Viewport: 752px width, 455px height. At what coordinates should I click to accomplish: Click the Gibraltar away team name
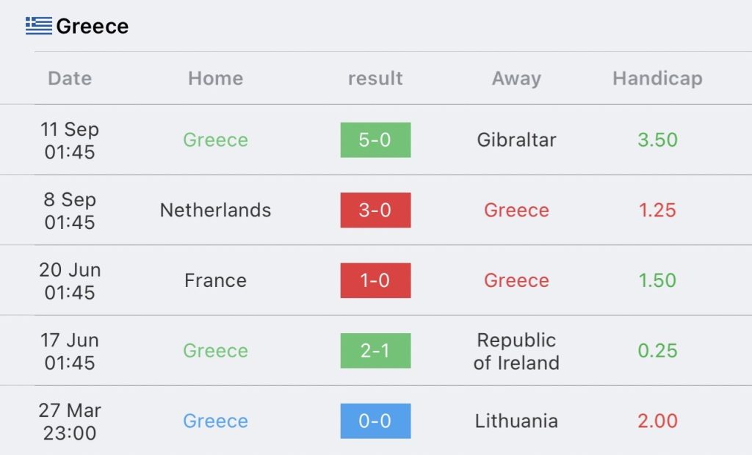tap(516, 140)
